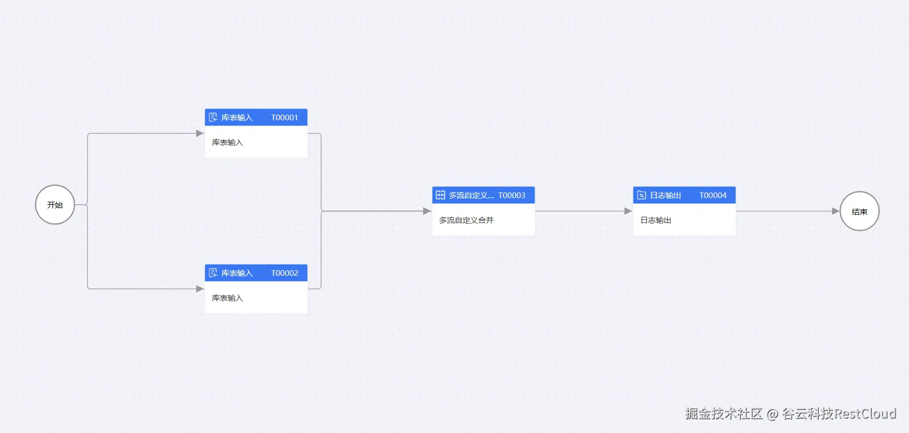
Task: Click the 多流自定义合并 body text
Action: point(466,220)
